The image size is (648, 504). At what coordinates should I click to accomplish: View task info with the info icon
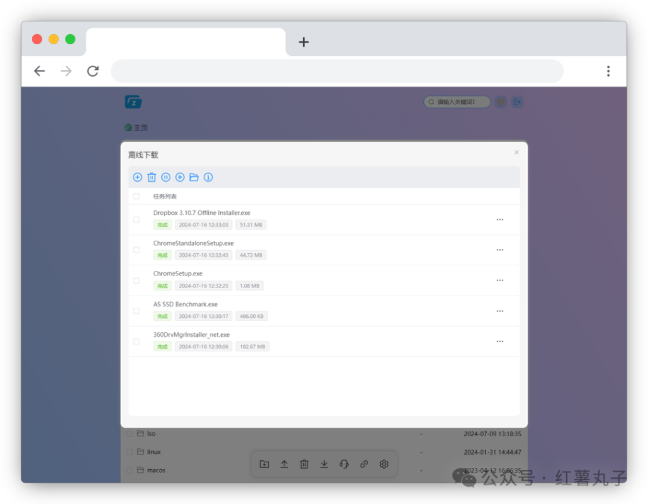point(208,177)
